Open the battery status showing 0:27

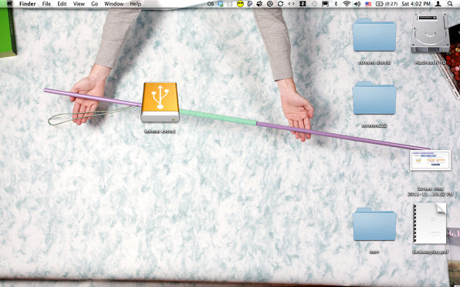tap(387, 4)
